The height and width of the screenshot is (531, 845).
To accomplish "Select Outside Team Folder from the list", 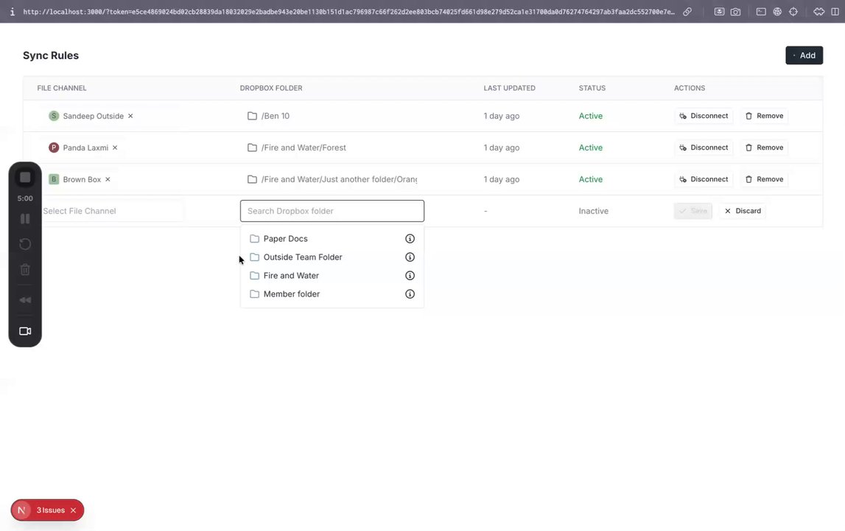I will tap(303, 257).
